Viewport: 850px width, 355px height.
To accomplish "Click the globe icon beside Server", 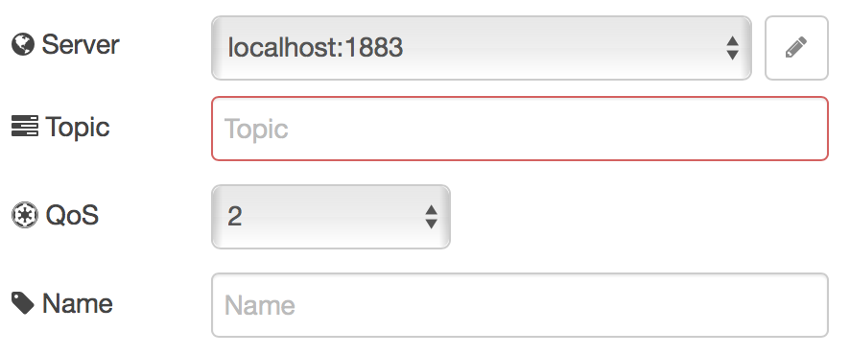I will point(23,44).
